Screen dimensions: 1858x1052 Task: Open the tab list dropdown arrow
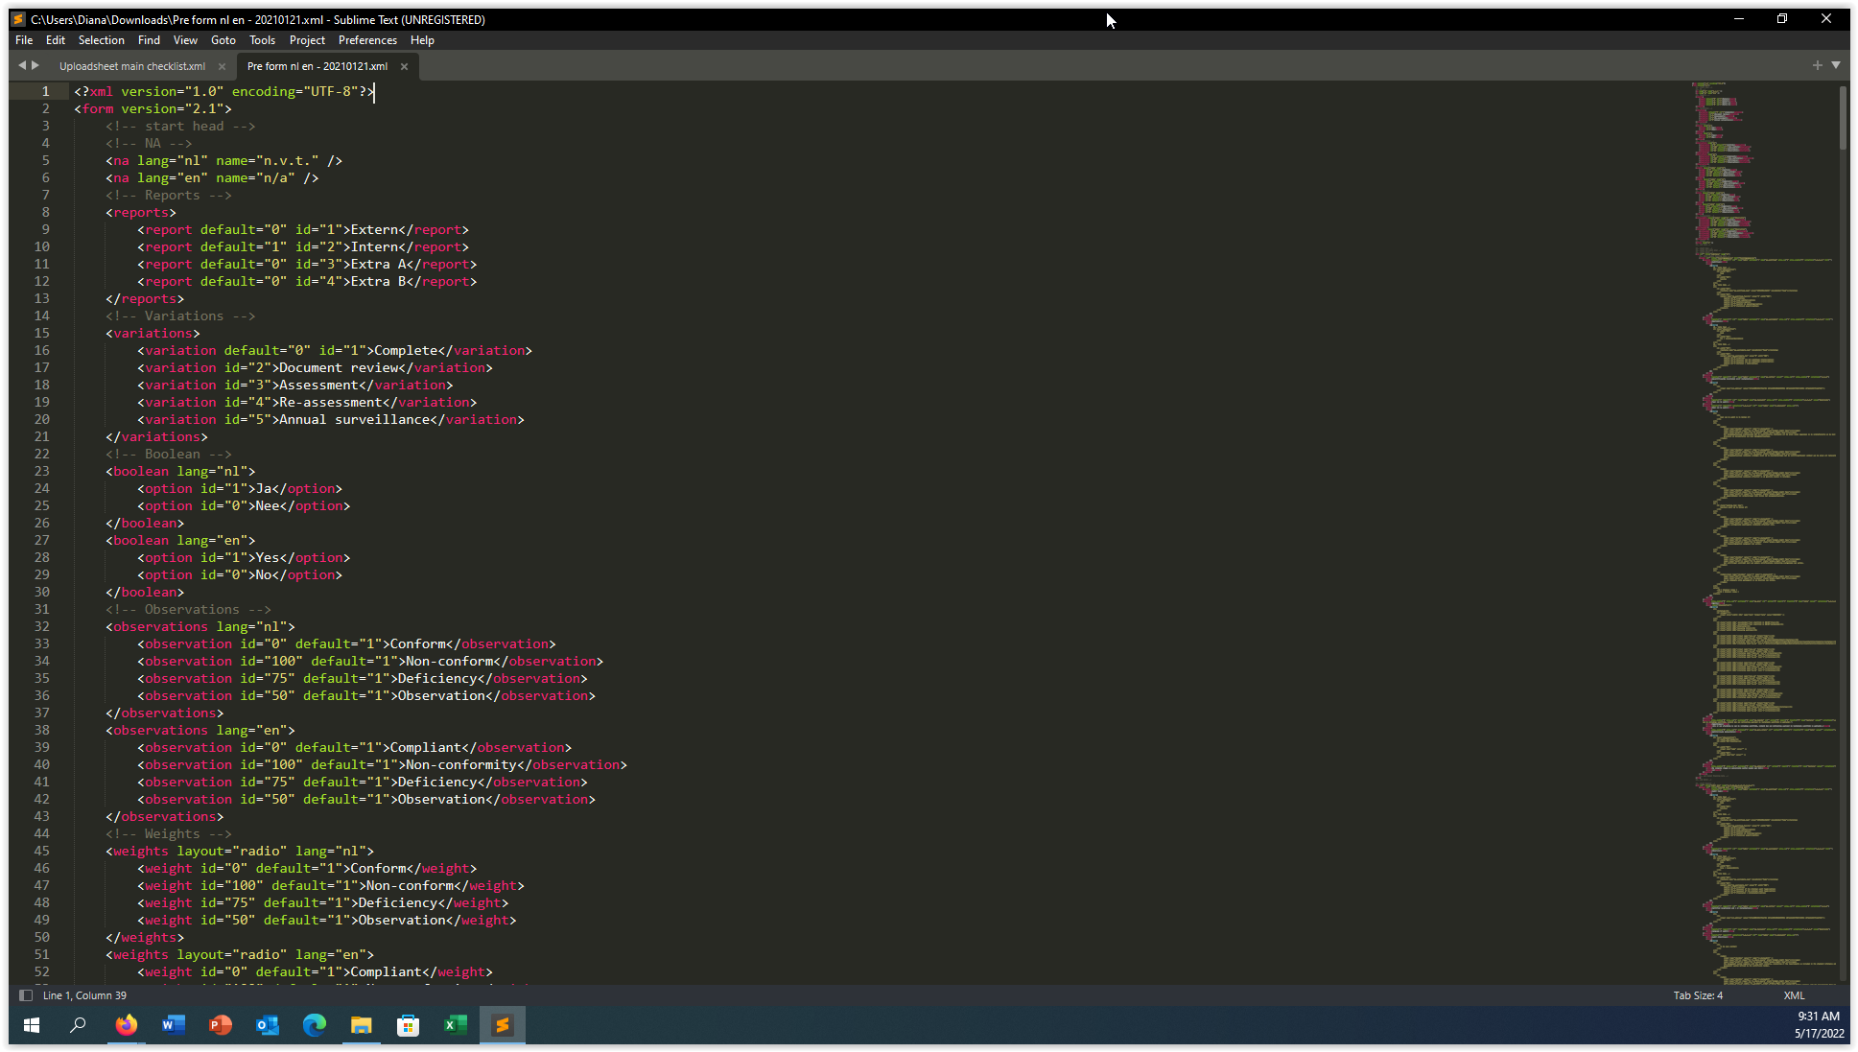(x=1836, y=65)
